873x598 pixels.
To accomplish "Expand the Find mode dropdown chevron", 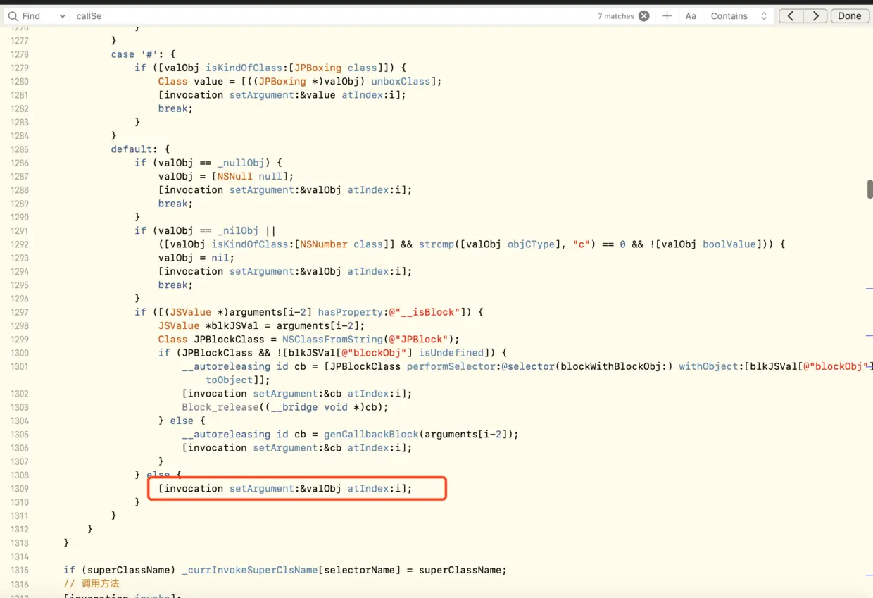I will 62,16.
